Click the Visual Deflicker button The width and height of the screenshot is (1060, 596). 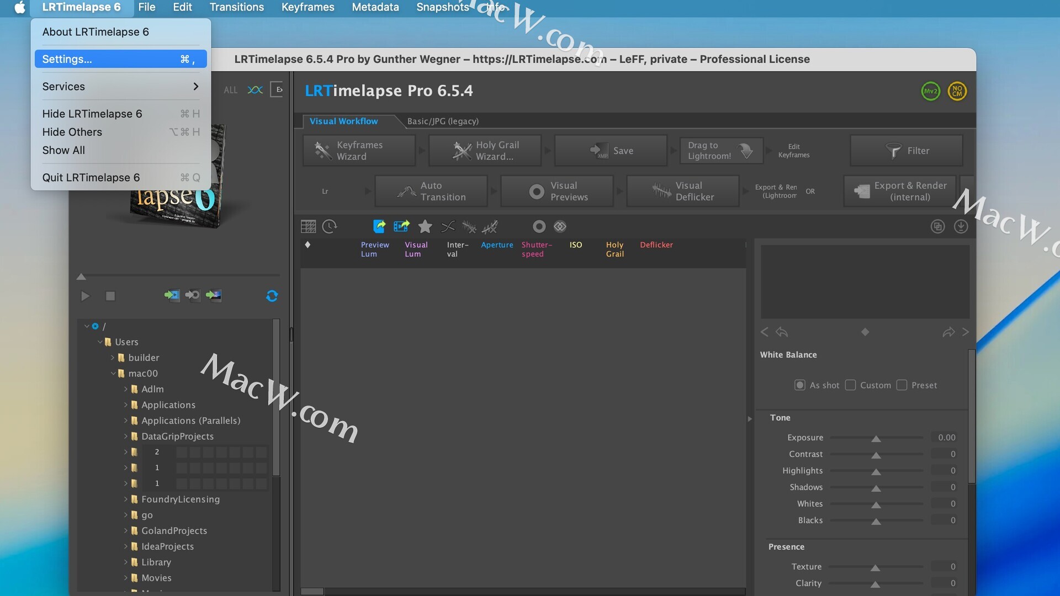(x=682, y=191)
